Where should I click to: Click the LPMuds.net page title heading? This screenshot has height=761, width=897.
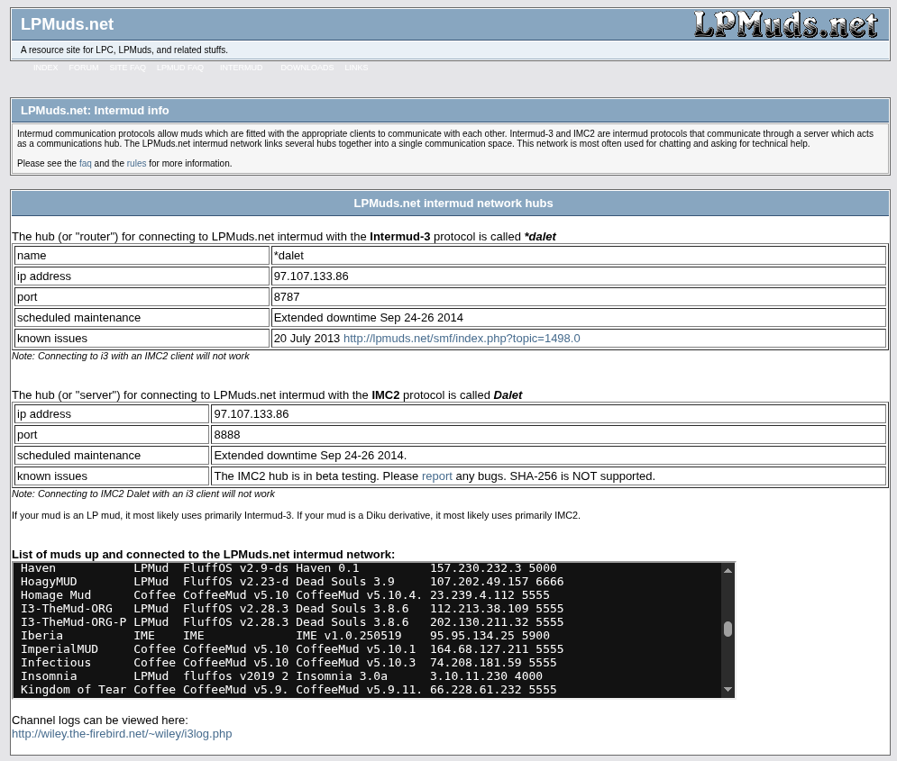point(67,24)
